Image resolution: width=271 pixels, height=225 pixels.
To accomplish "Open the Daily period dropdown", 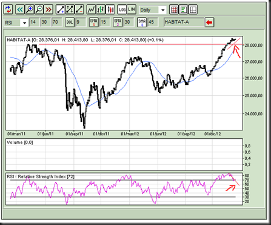I will 153,10.
